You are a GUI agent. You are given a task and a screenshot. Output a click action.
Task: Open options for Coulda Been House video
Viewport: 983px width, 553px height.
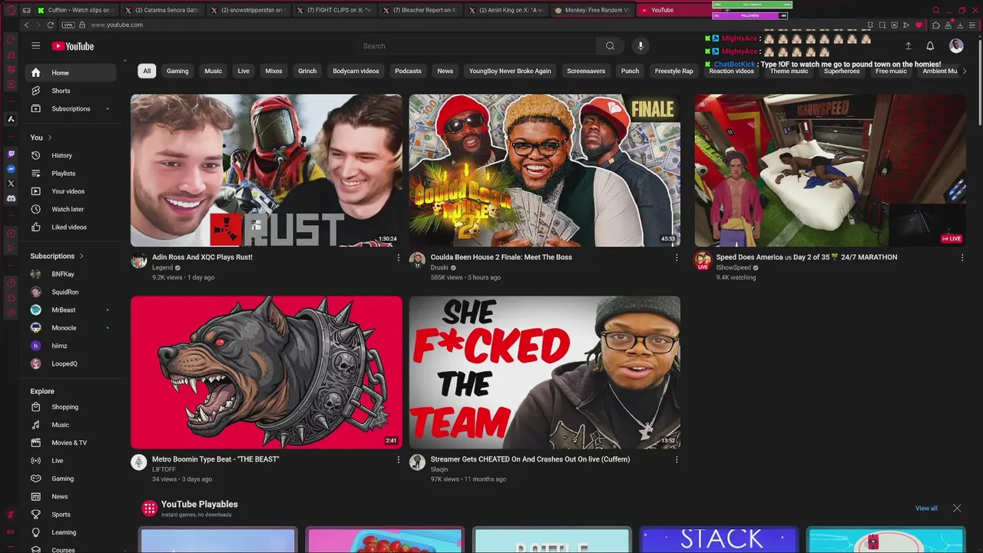[677, 258]
